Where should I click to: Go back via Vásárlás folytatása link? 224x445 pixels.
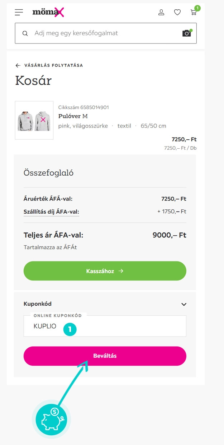[53, 65]
